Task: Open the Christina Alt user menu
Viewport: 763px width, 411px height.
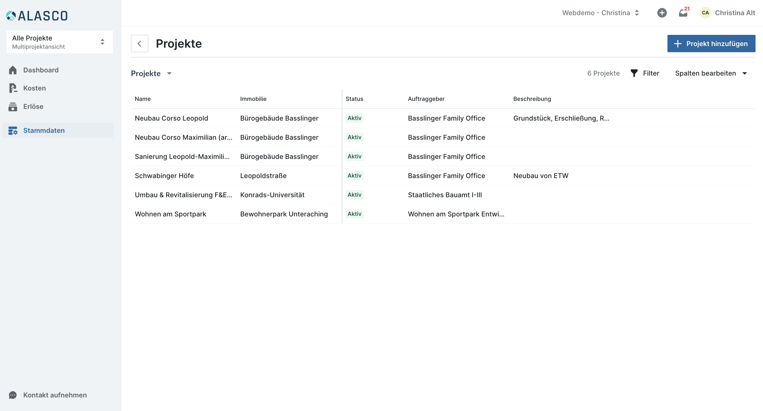Action: (x=735, y=13)
